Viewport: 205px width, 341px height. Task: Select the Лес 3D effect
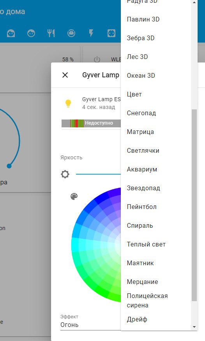tap(156, 57)
